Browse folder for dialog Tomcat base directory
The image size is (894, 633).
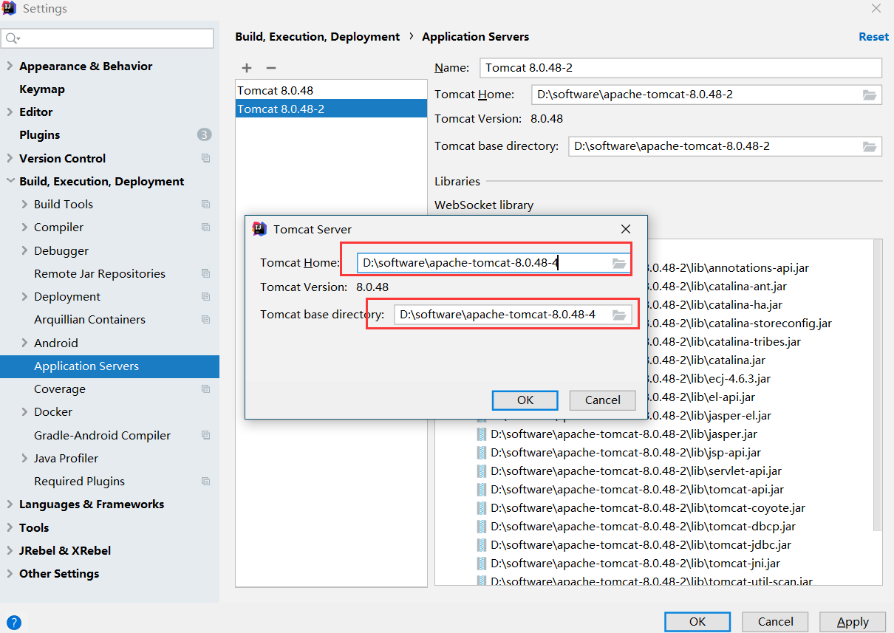619,315
